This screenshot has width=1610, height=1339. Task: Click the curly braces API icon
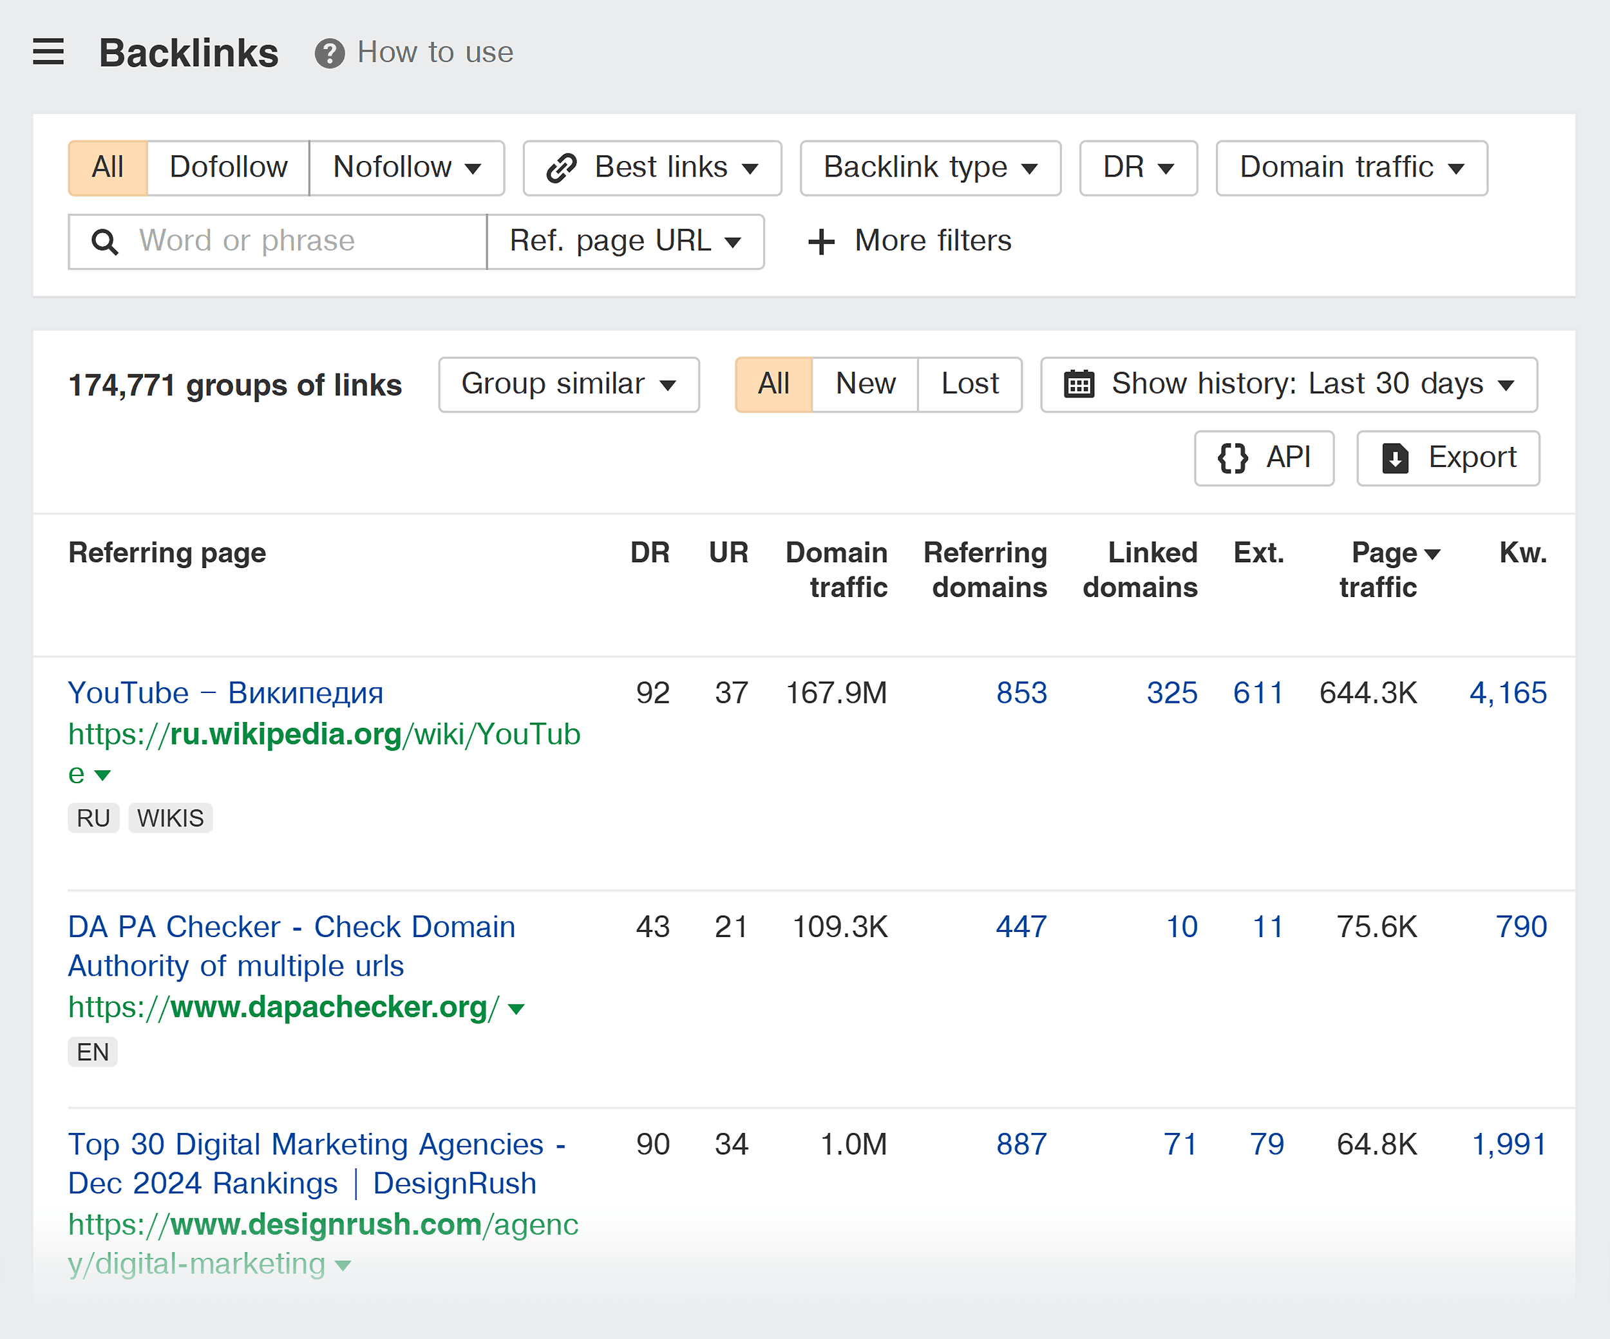click(1233, 458)
